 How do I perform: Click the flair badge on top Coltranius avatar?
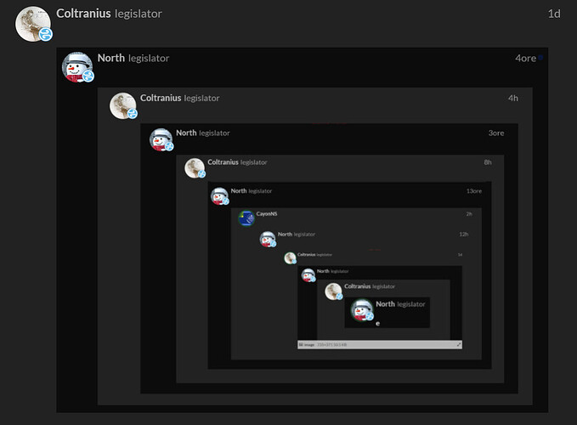pos(46,35)
